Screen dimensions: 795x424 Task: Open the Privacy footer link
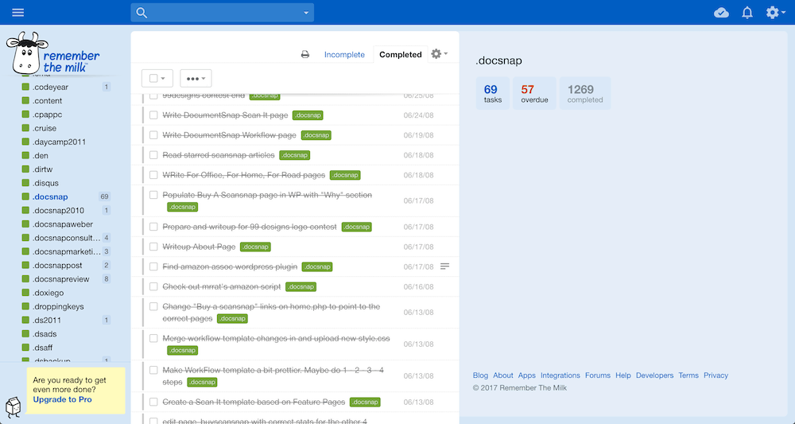pyautogui.click(x=716, y=375)
